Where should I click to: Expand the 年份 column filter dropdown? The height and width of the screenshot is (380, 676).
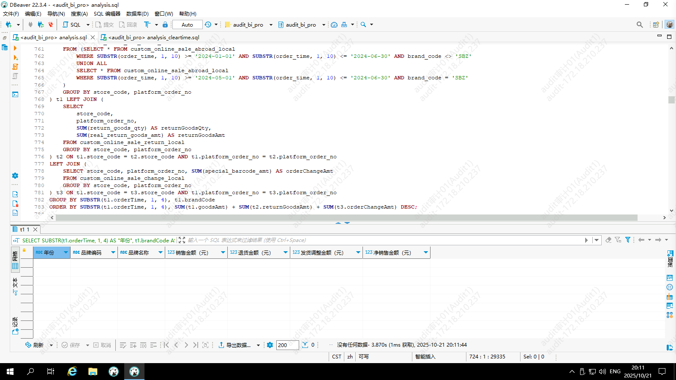click(x=65, y=252)
